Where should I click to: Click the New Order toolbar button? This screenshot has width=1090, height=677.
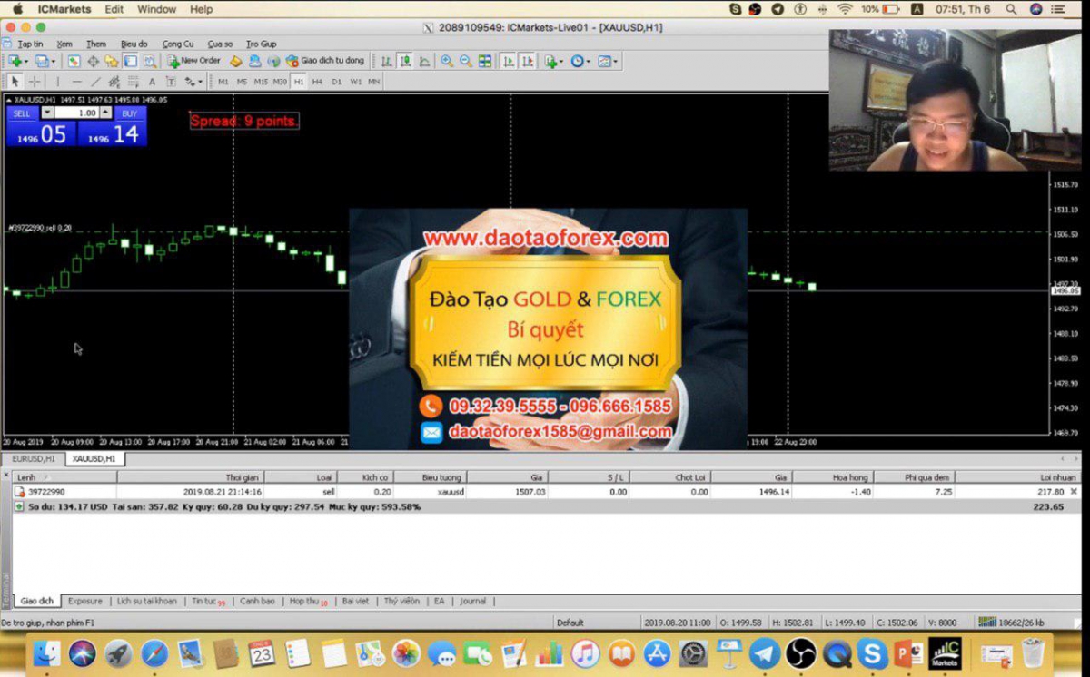tap(194, 61)
